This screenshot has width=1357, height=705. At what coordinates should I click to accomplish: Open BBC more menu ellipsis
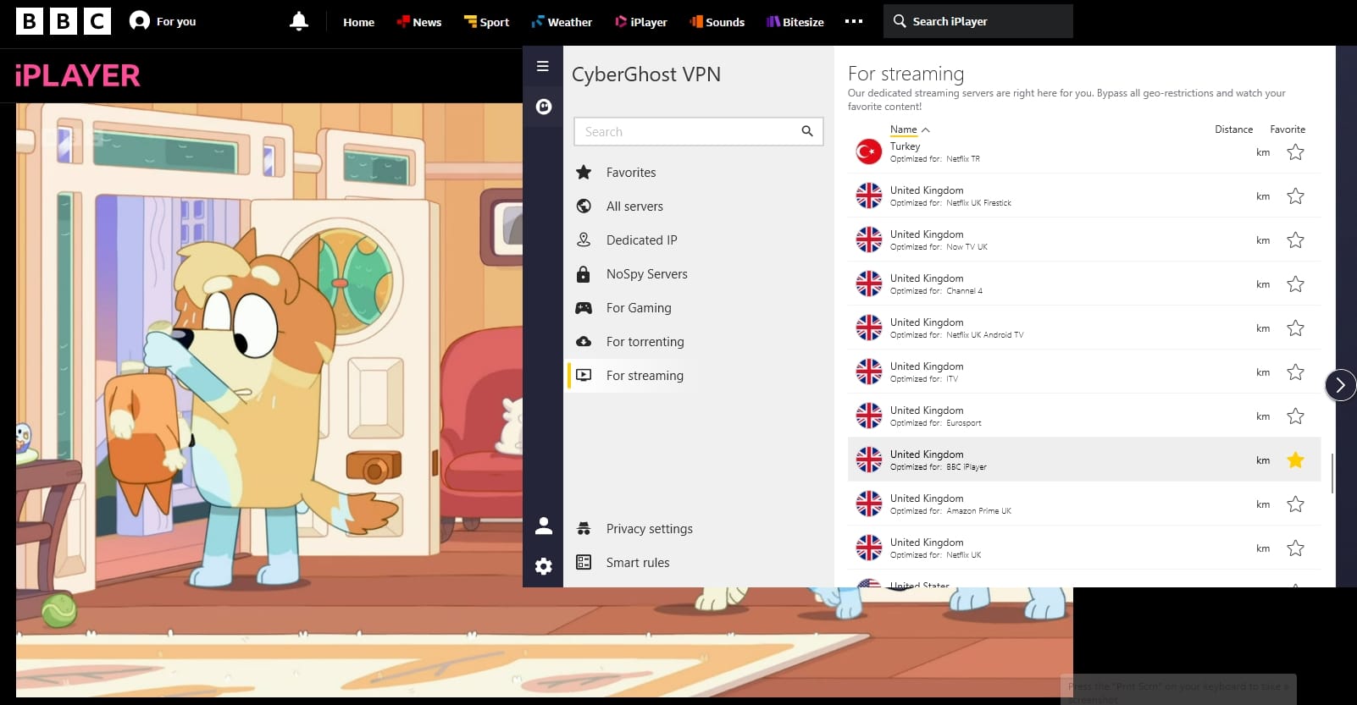854,21
